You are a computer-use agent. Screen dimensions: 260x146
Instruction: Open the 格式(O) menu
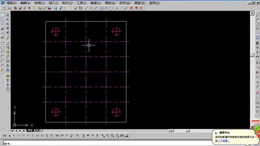click(x=67, y=3)
